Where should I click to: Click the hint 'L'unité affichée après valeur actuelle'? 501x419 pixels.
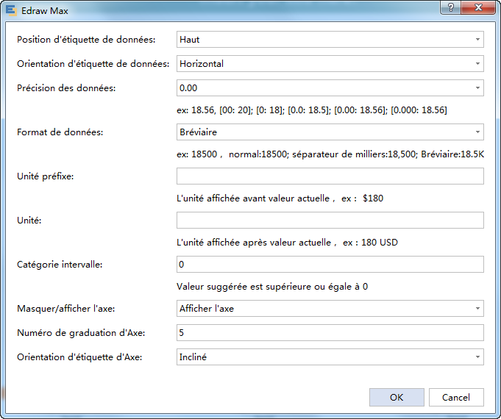287,243
